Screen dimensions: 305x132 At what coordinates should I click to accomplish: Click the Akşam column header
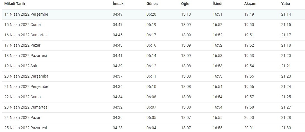click(x=250, y=4)
